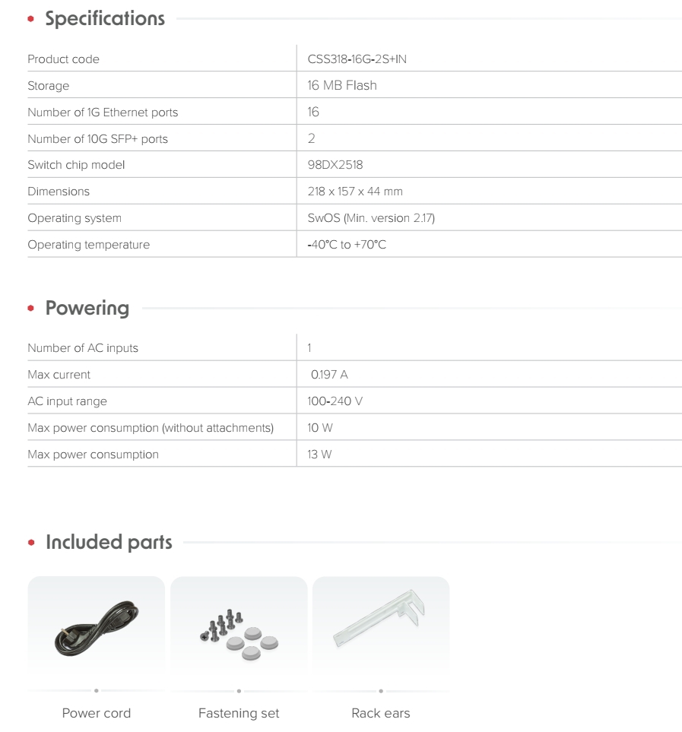Click the Included parts heading
Screen dimensions: 682x732
click(109, 542)
